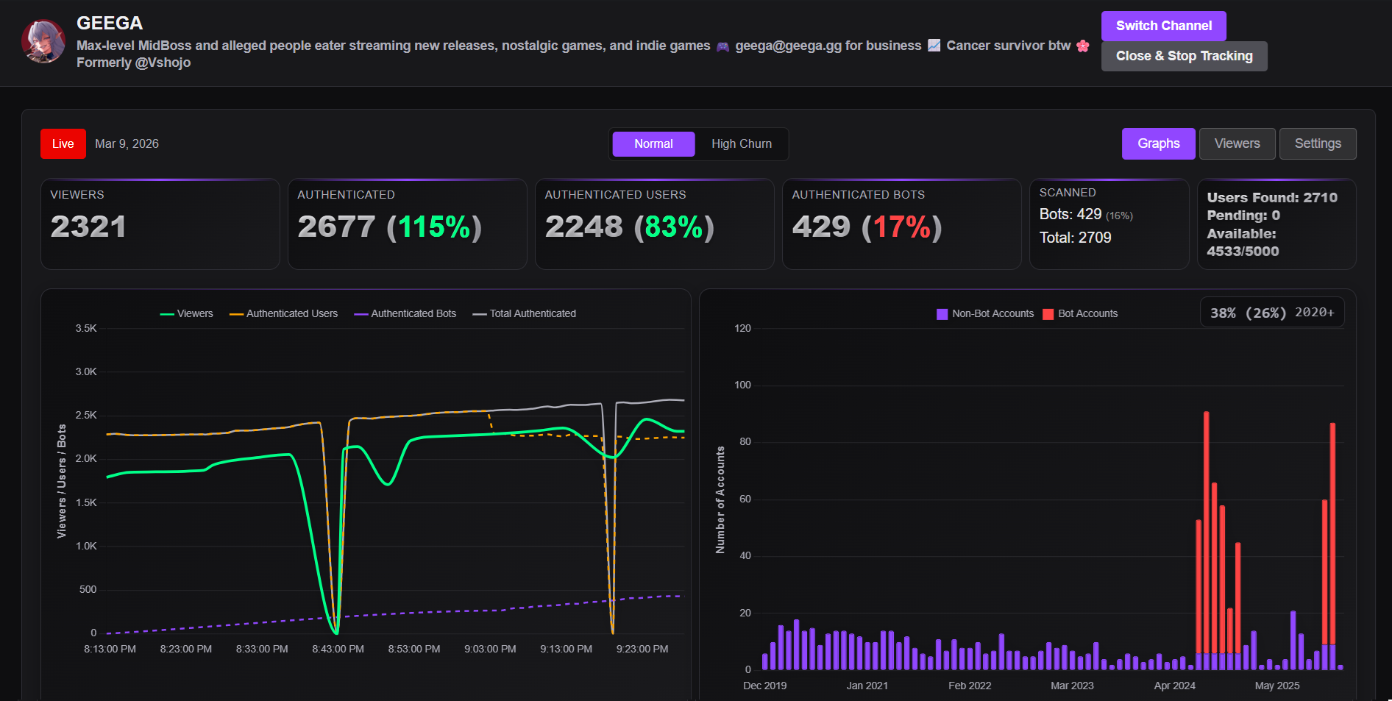This screenshot has height=701, width=1392.
Task: Click the pink flower emoji in description
Action: click(1083, 46)
